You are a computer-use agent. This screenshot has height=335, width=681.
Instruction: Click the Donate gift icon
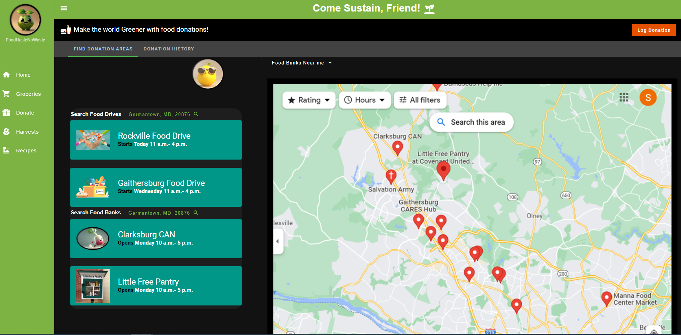coord(6,112)
